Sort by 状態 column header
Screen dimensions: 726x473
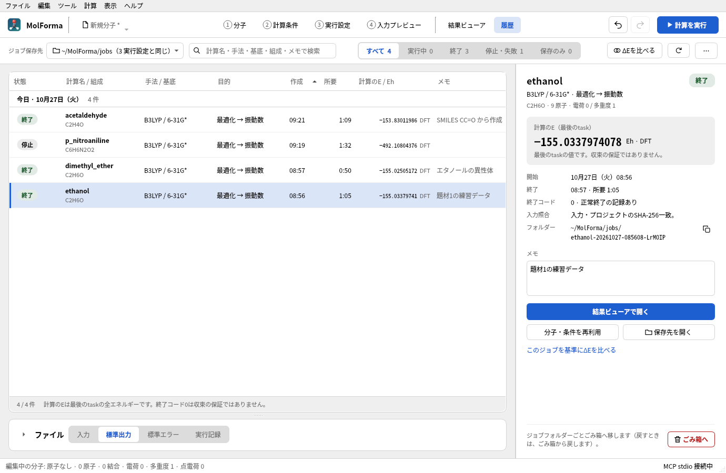click(x=20, y=81)
